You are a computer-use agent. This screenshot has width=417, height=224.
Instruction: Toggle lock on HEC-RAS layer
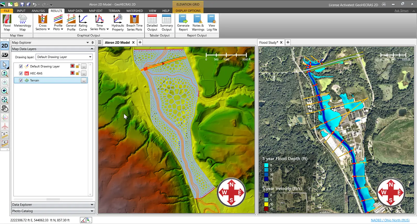click(78, 73)
